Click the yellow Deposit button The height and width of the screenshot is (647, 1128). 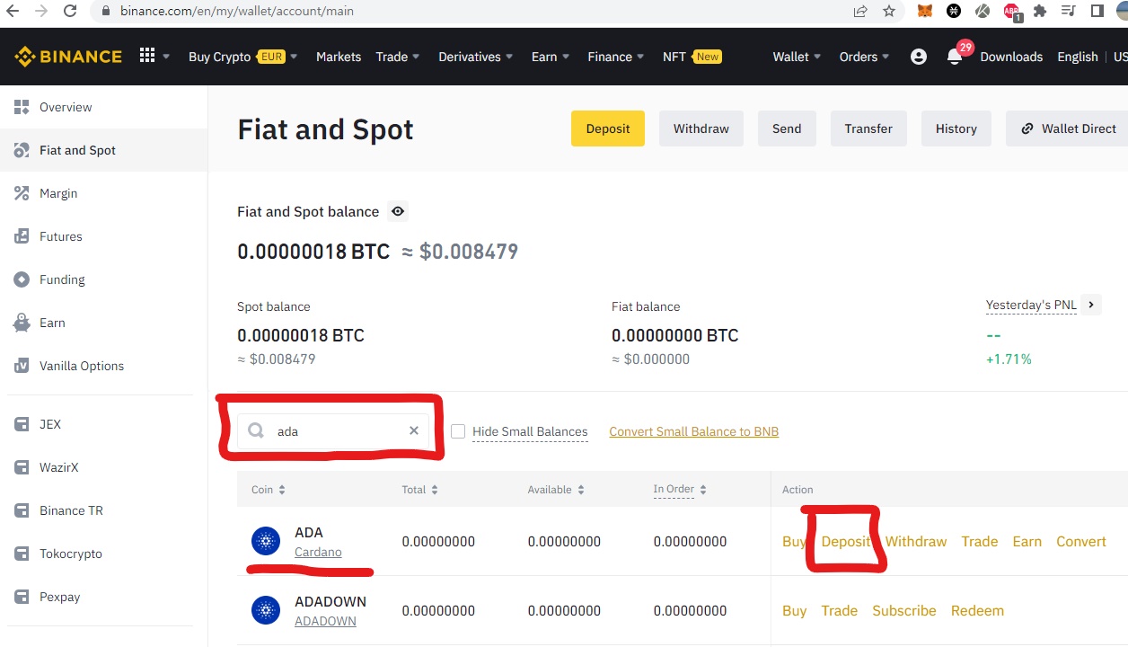coord(608,129)
